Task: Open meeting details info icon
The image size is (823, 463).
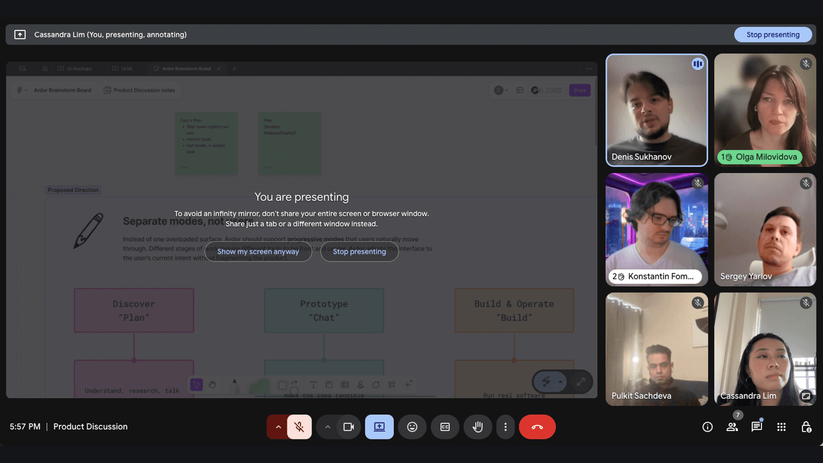Action: click(707, 427)
